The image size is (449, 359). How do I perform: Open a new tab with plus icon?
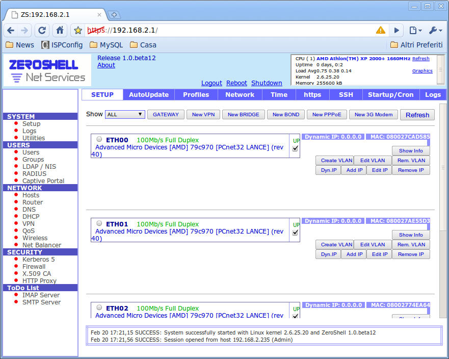(114, 15)
